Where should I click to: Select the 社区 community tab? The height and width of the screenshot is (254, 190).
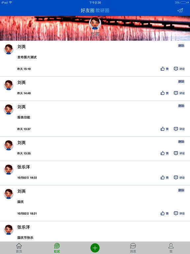[57, 248]
